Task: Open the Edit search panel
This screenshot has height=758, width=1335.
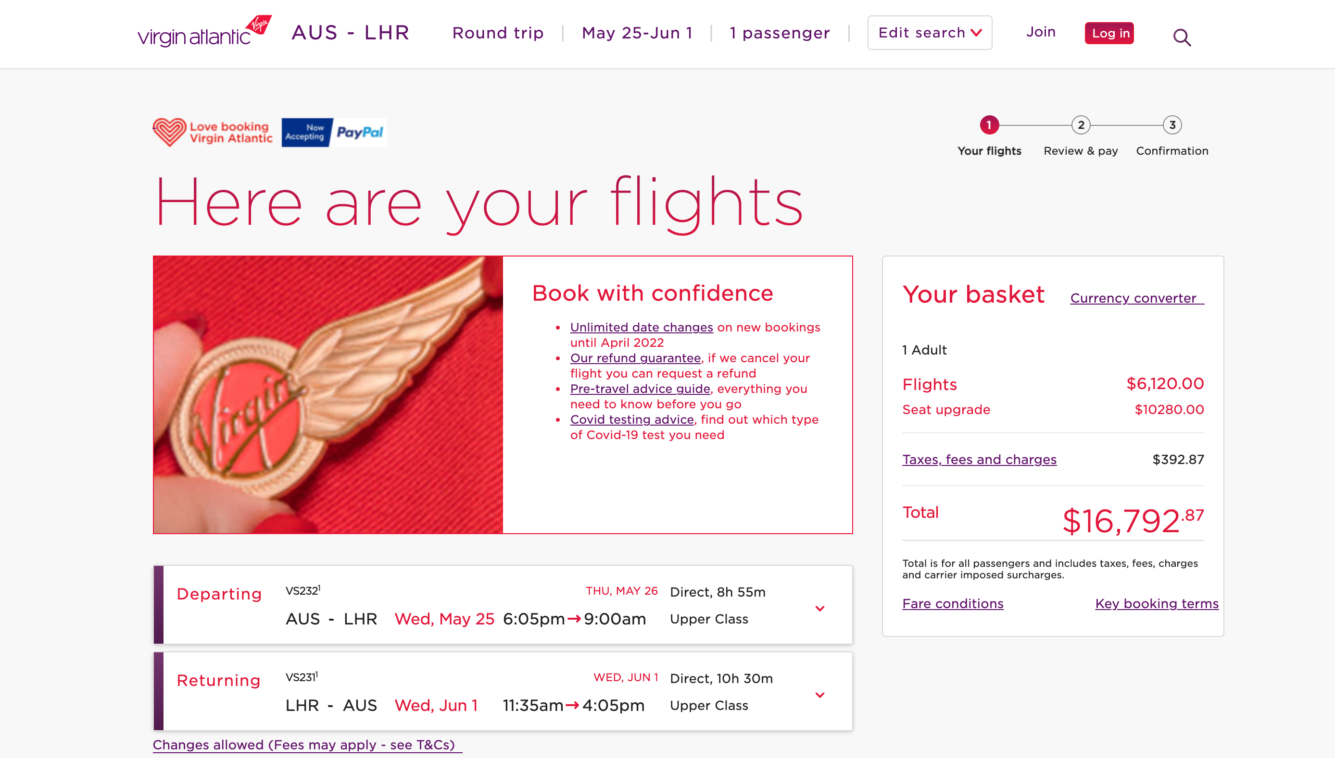Action: 930,32
